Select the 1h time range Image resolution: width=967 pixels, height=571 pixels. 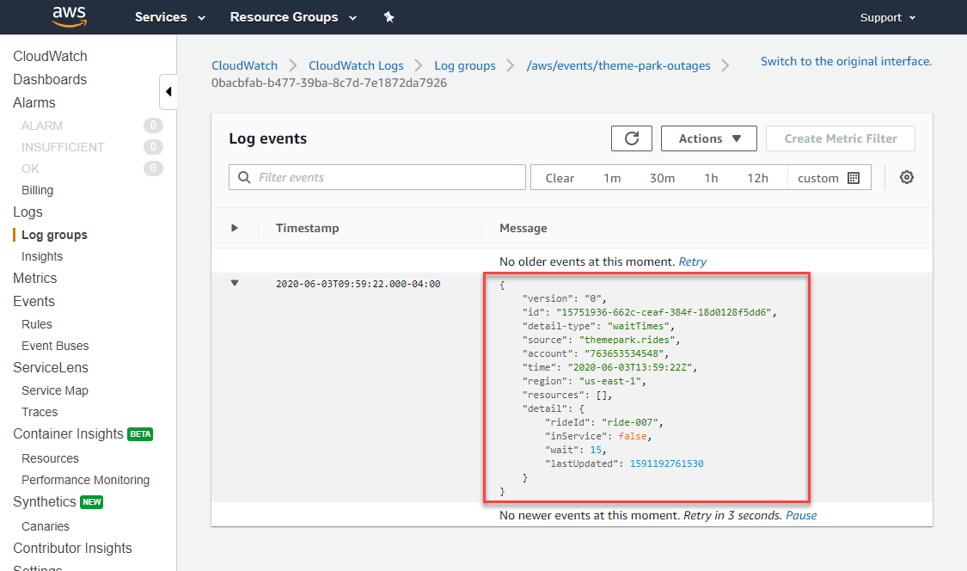coord(711,178)
